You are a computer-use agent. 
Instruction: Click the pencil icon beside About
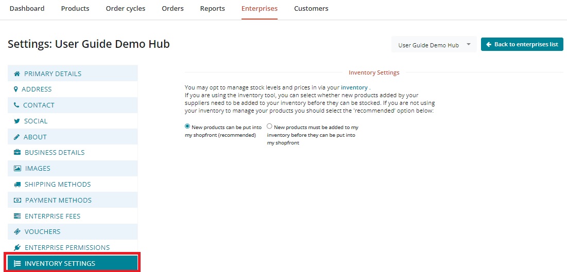coord(17,137)
